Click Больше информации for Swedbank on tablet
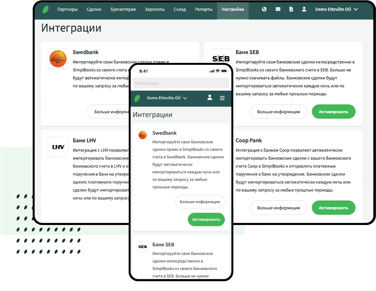The image size is (376, 291). tap(108, 112)
